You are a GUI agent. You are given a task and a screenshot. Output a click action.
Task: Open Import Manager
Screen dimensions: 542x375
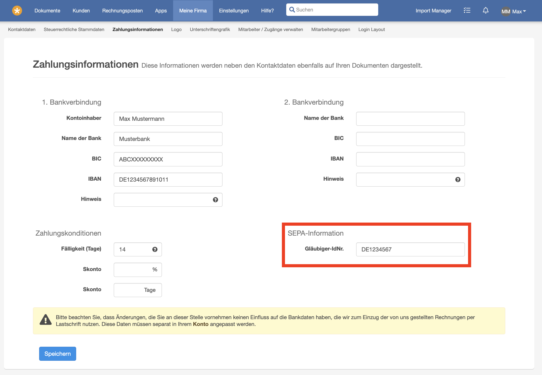tap(433, 11)
